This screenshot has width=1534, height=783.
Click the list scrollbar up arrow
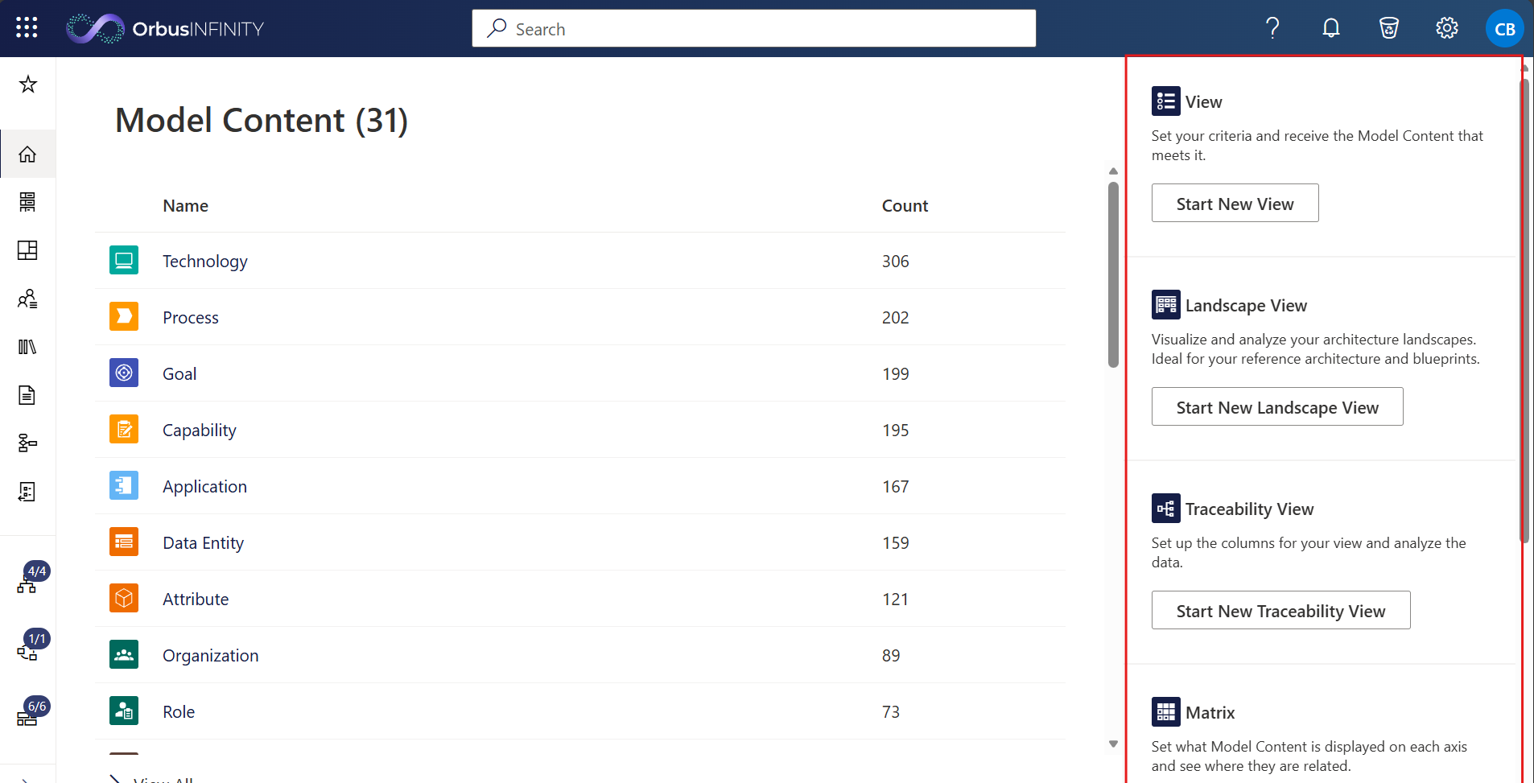click(x=1113, y=171)
